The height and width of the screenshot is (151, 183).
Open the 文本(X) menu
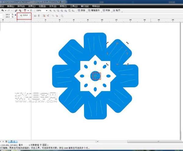[53, 6]
